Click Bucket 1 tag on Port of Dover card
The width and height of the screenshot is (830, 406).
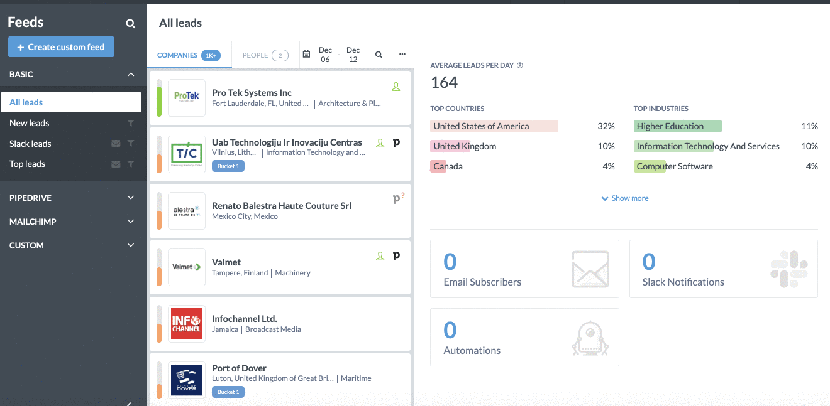pos(228,392)
